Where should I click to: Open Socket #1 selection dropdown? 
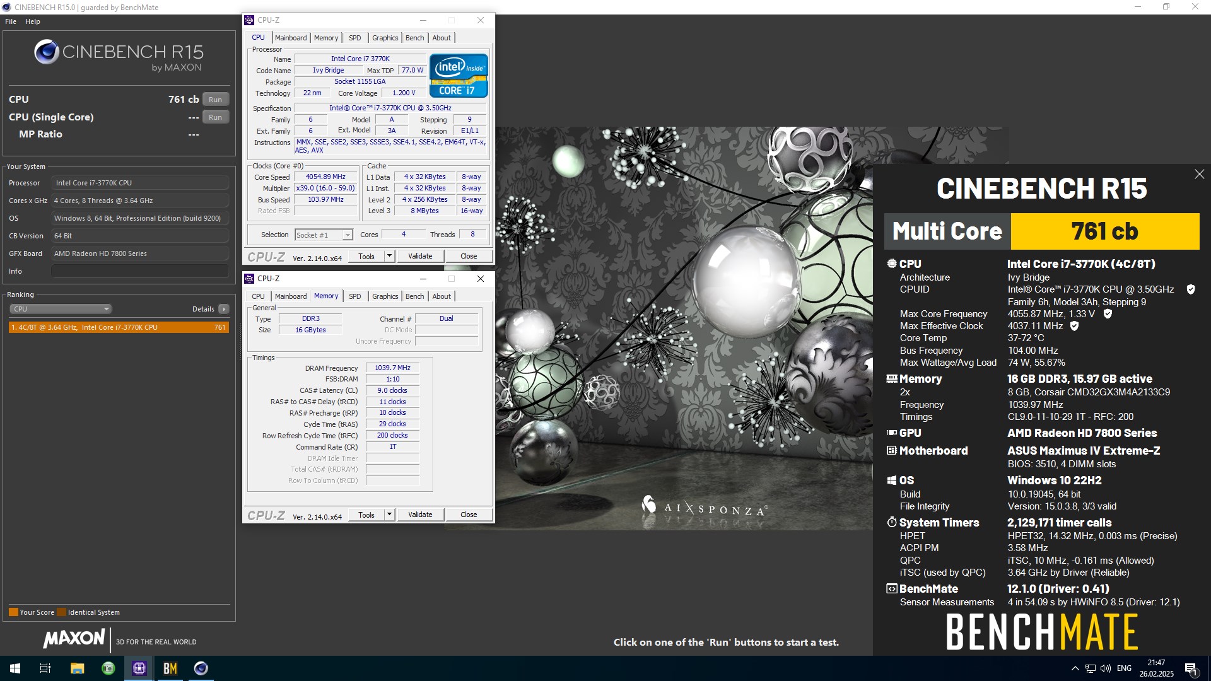pos(324,235)
